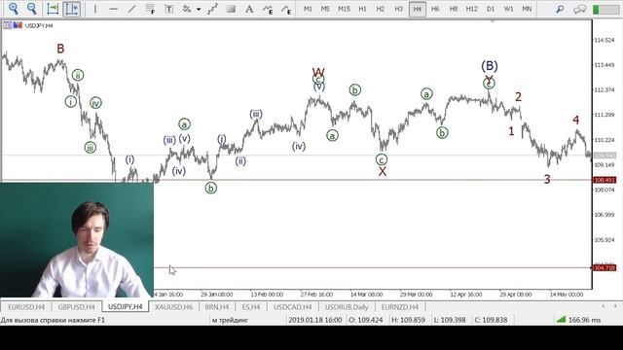Toggle chart shift from right border
This screenshot has height=350, width=623.
point(71,9)
